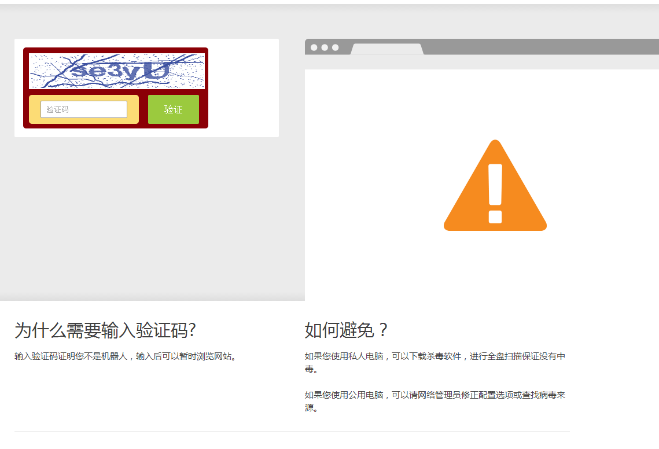The height and width of the screenshot is (449, 659).
Task: Click the heading 为什么需要输入验证码?
Action: pyautogui.click(x=105, y=330)
